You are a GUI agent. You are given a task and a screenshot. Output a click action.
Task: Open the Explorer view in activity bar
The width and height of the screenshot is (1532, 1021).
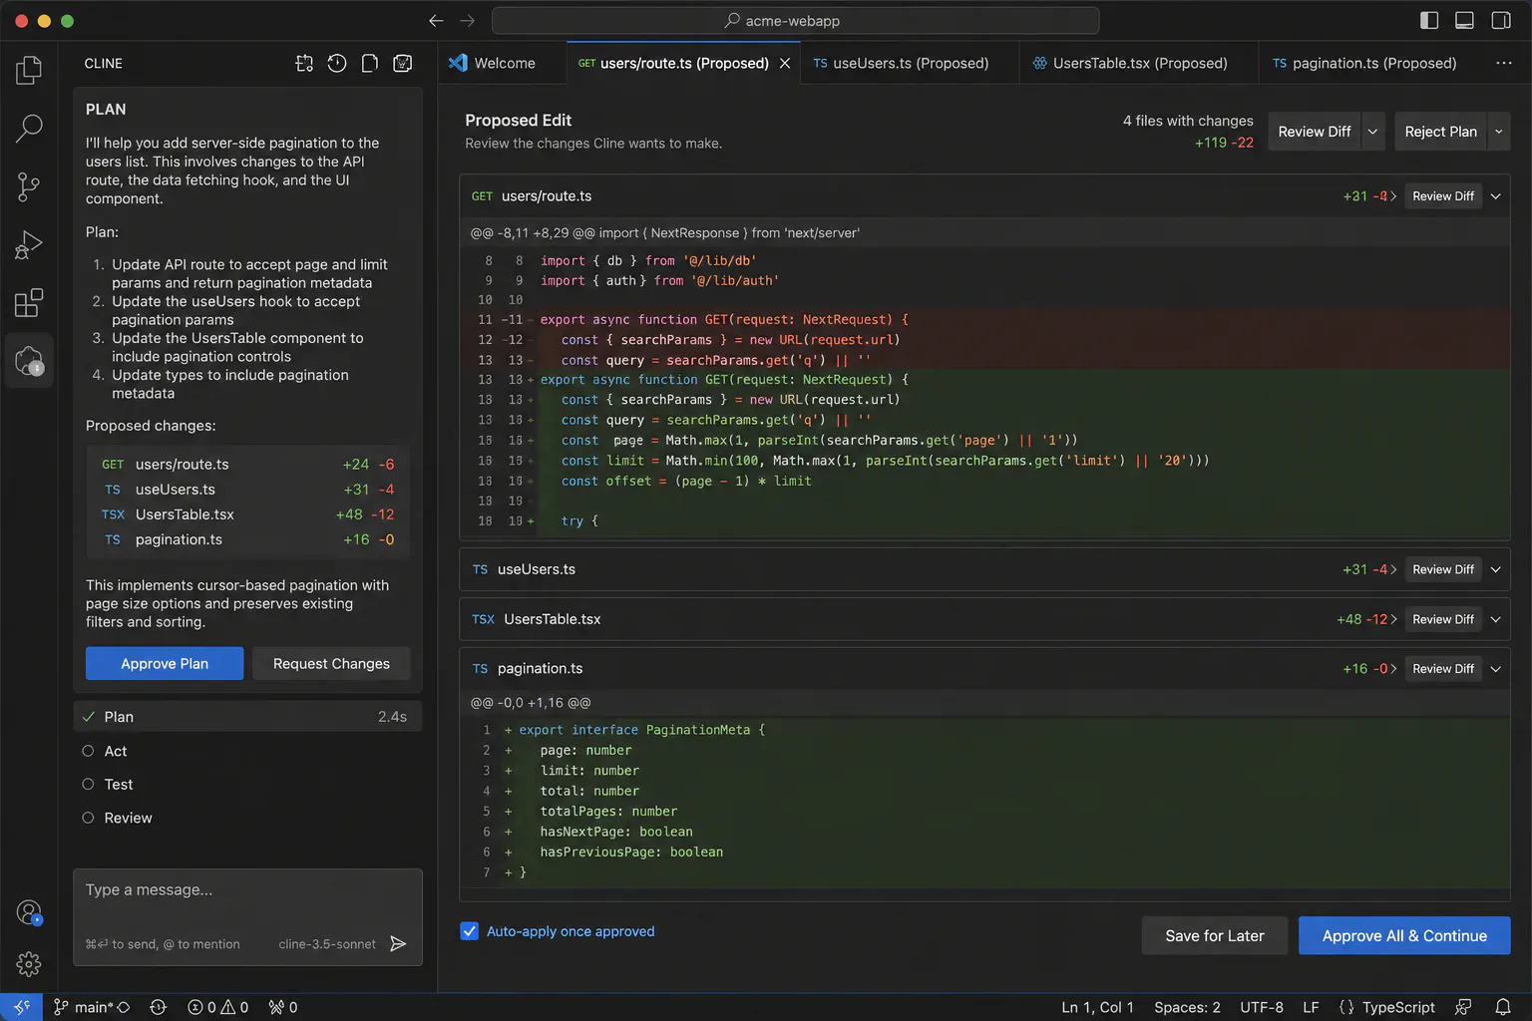(29, 70)
